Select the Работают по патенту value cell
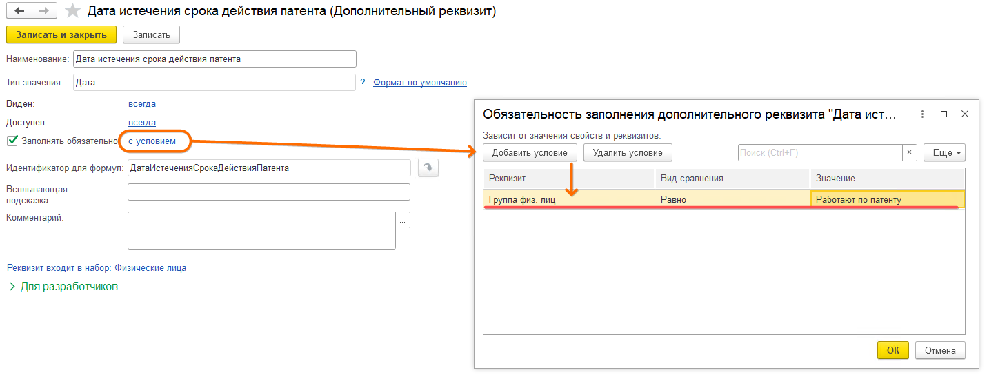This screenshot has width=998, height=384. [x=888, y=199]
